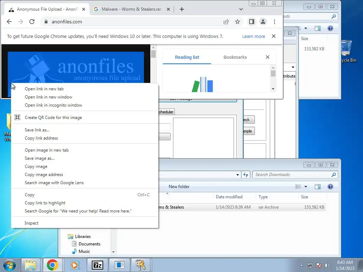Sort by Date modified column
The image size is (363, 272).
click(235, 197)
